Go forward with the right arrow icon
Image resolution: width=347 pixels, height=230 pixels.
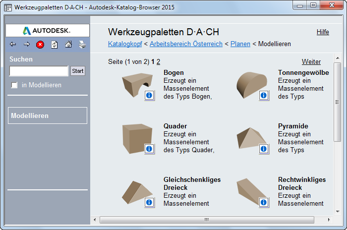pyautogui.click(x=27, y=45)
